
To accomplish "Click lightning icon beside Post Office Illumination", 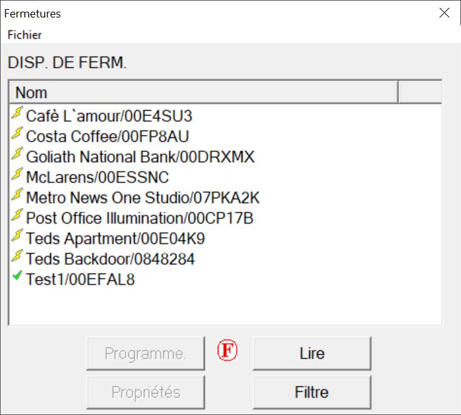I will pyautogui.click(x=17, y=217).
